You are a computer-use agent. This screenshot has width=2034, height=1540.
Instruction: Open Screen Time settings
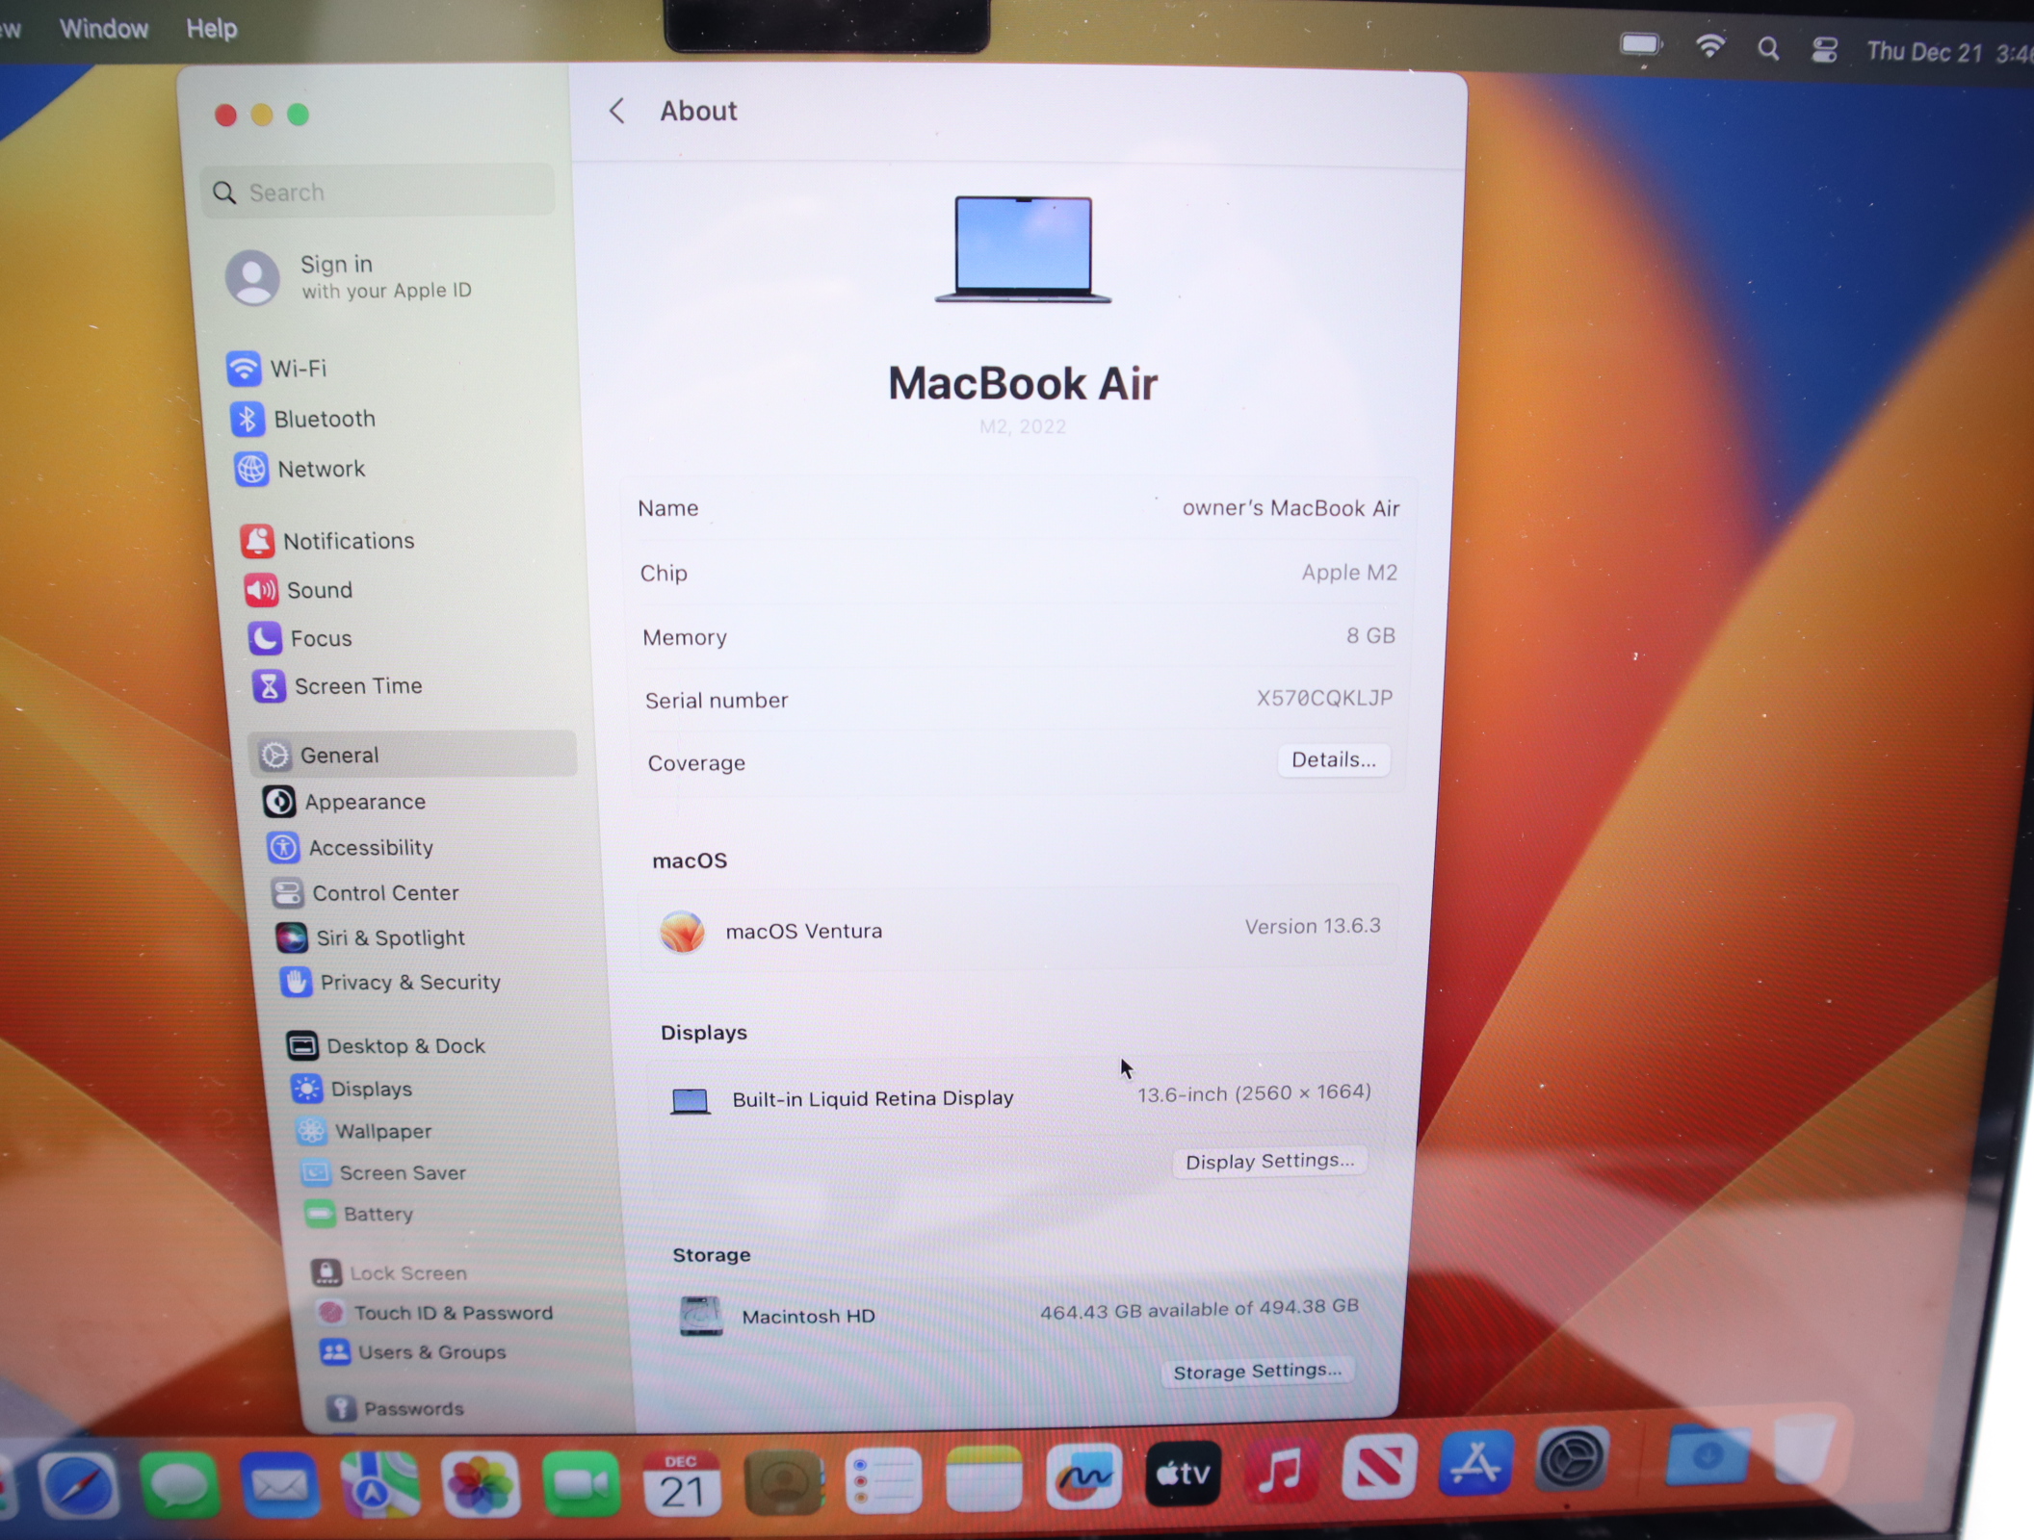tap(337, 686)
